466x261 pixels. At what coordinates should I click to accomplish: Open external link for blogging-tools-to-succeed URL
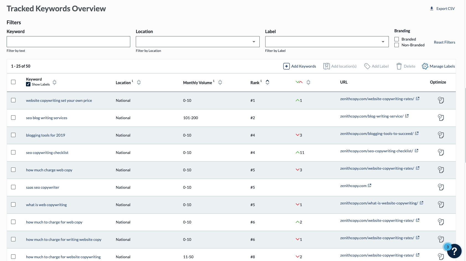point(417,134)
